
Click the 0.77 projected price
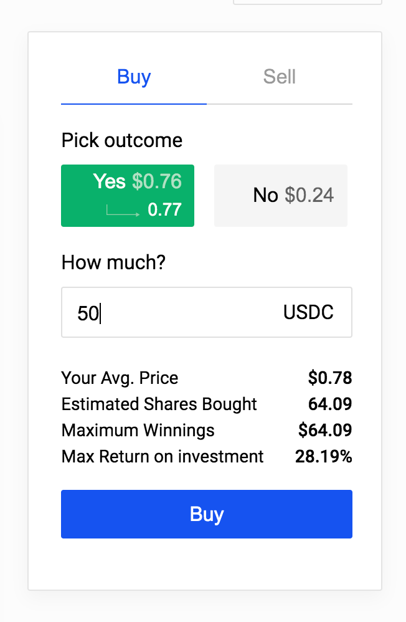[x=164, y=210]
